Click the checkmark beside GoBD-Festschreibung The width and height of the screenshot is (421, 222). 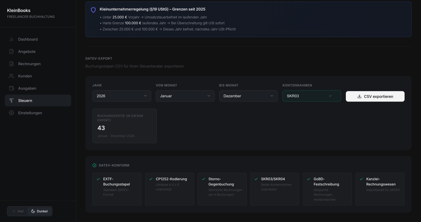click(309, 179)
